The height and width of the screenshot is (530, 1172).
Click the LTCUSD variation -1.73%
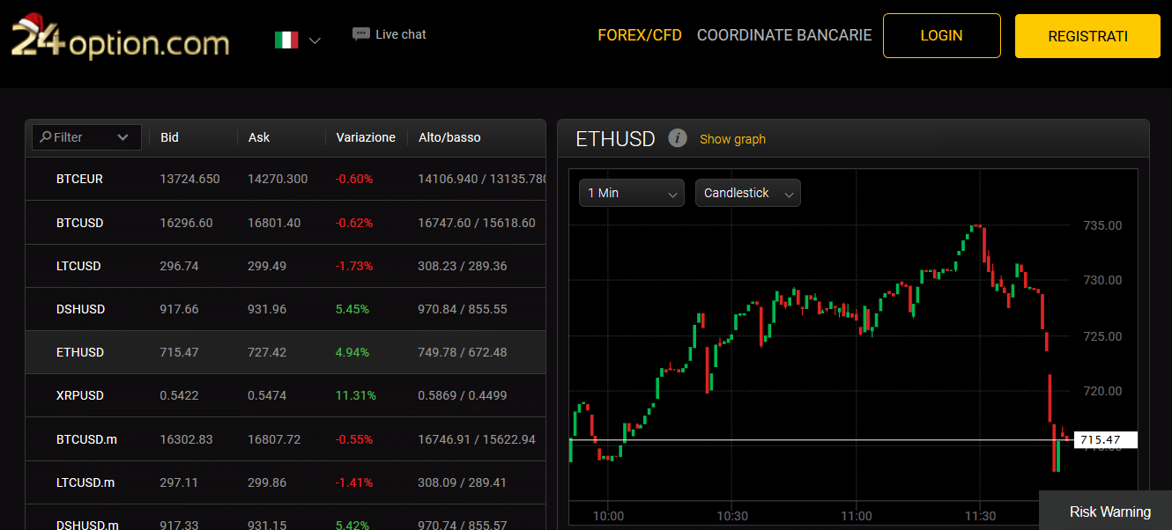click(x=354, y=266)
